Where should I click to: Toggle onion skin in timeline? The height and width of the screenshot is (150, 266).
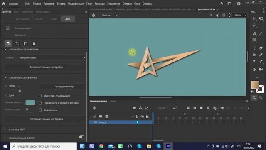coord(222,108)
